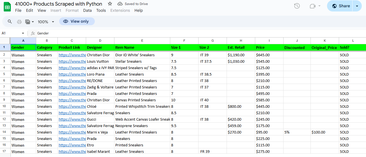
Task: Select the Louis Vuitton cell
Action: pyautogui.click(x=100, y=61)
